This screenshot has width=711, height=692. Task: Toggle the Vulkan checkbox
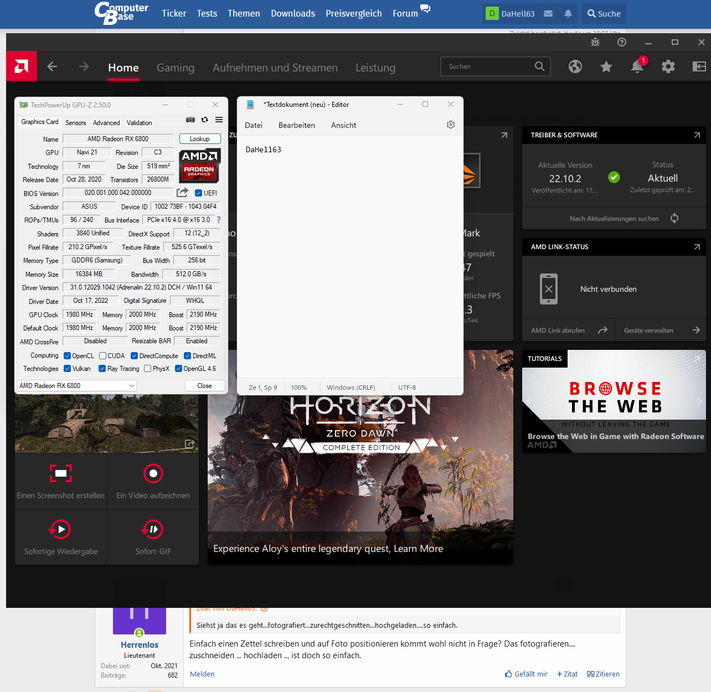67,369
